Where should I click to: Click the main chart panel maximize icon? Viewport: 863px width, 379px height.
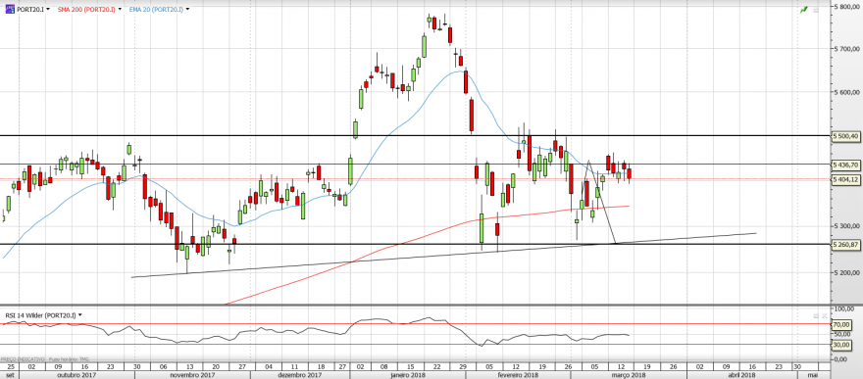click(816, 10)
